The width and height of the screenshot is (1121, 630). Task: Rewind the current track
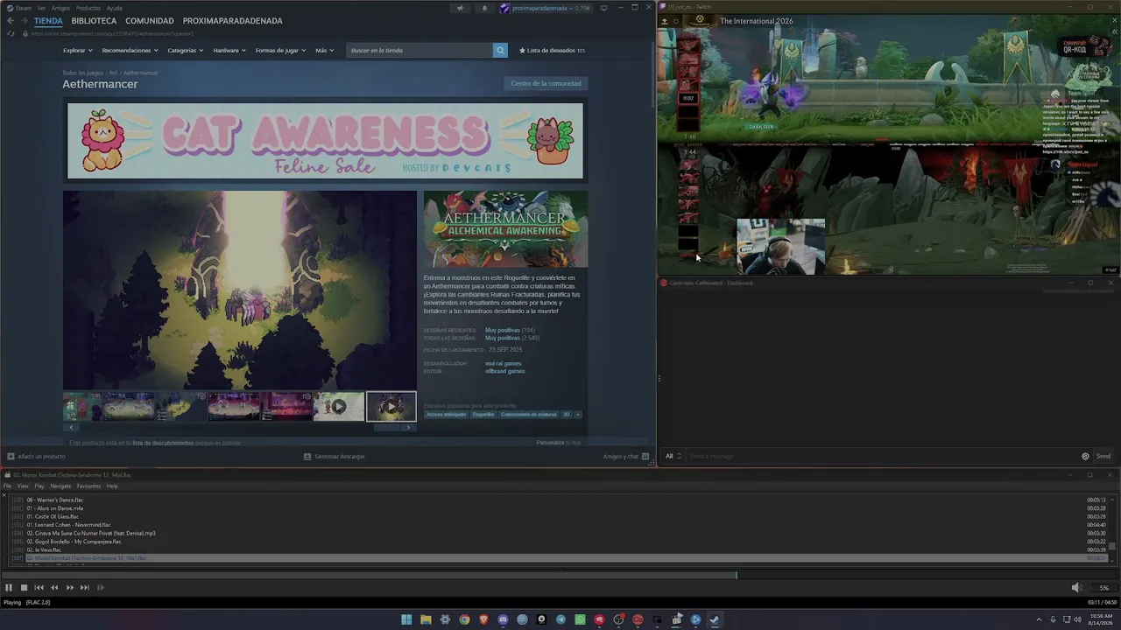coord(54,588)
